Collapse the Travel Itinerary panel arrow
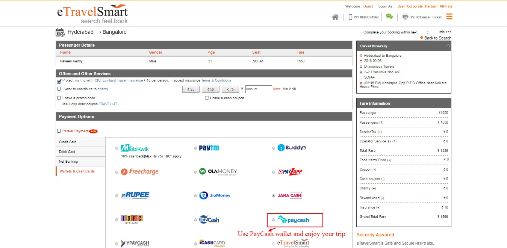The height and width of the screenshot is (248, 507). point(448,46)
